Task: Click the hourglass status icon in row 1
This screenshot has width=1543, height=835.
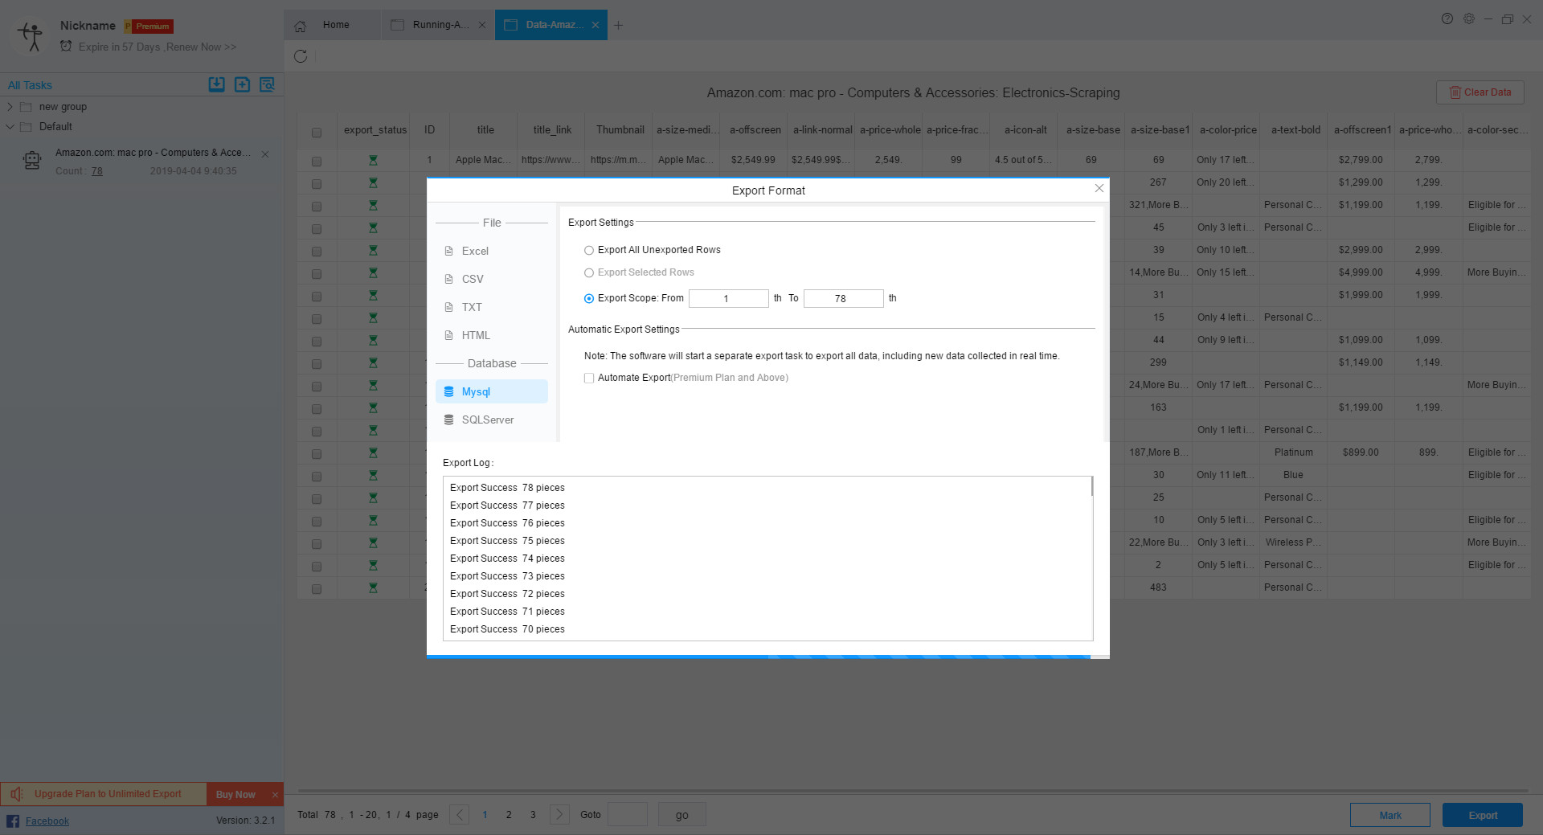Action: pyautogui.click(x=373, y=160)
